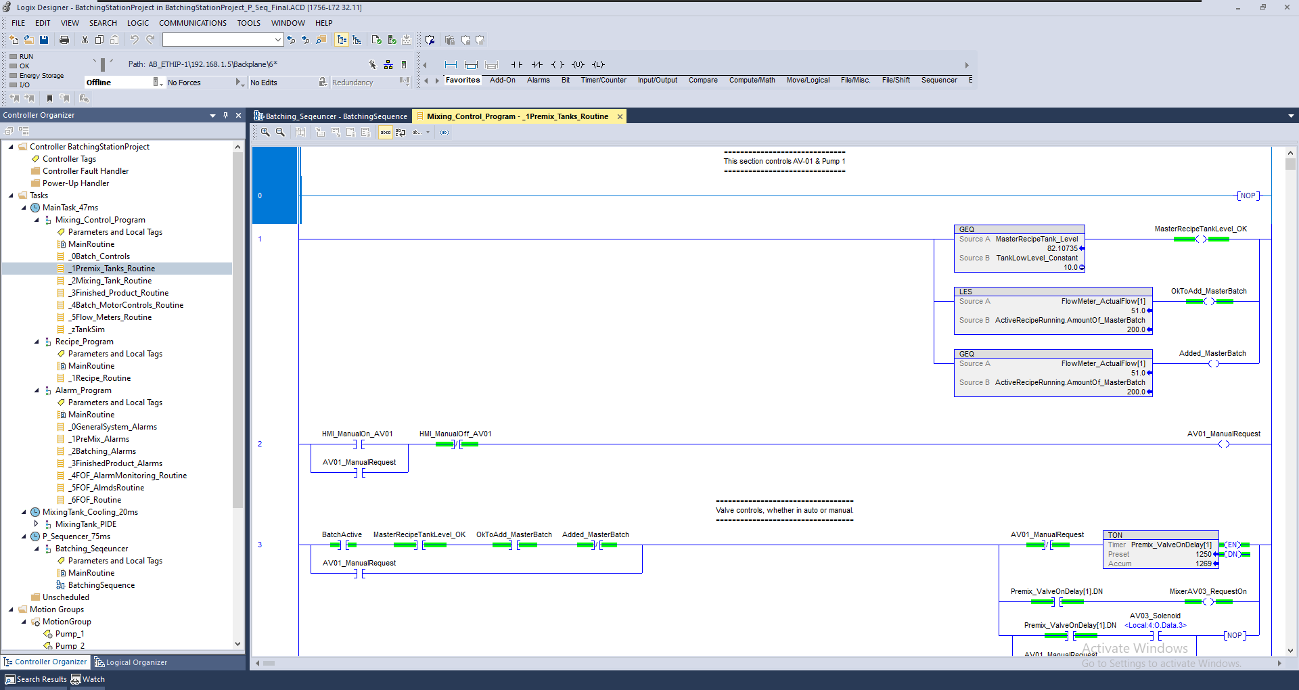Zoom out on the ladder editor

(x=280, y=133)
